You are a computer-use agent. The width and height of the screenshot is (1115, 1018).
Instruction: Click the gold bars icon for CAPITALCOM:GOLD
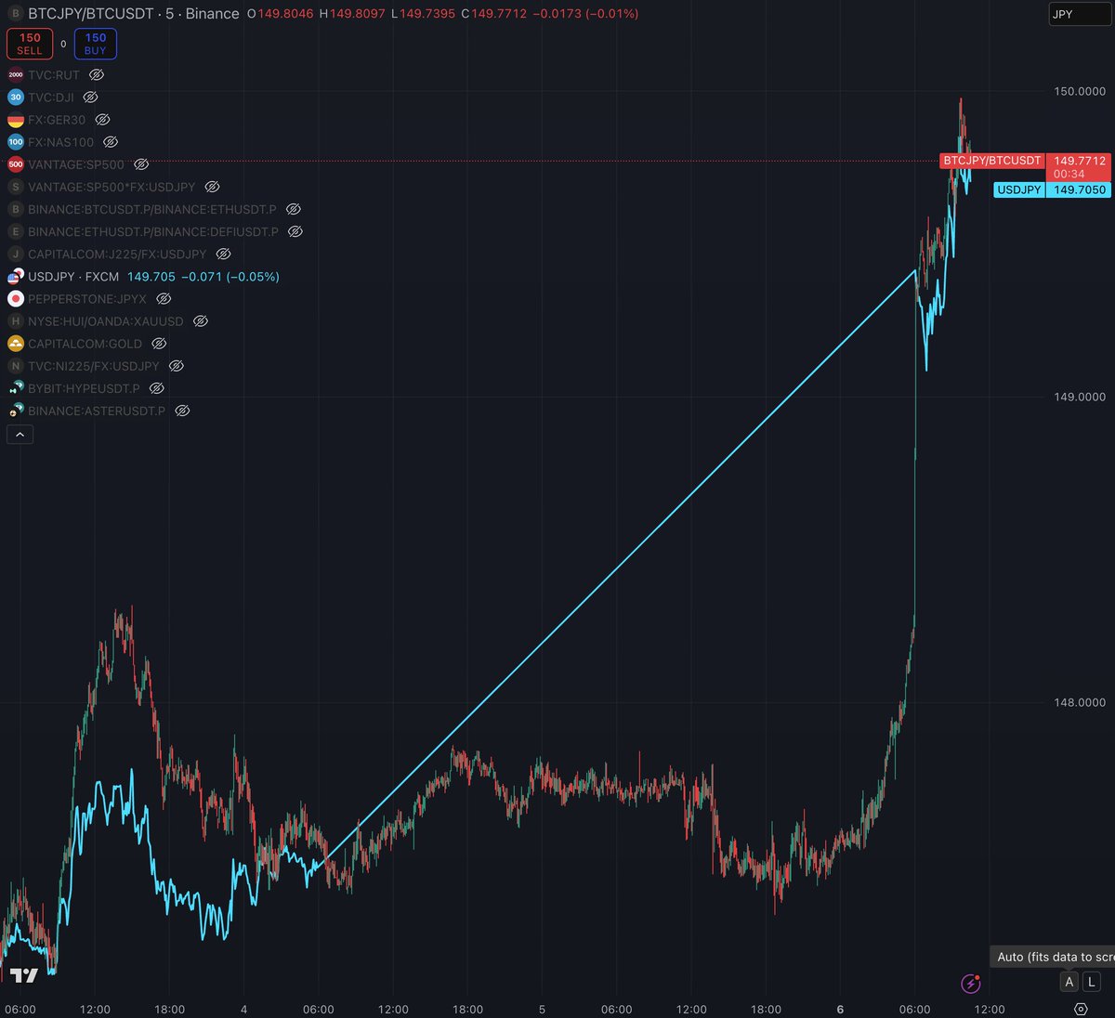(x=16, y=344)
